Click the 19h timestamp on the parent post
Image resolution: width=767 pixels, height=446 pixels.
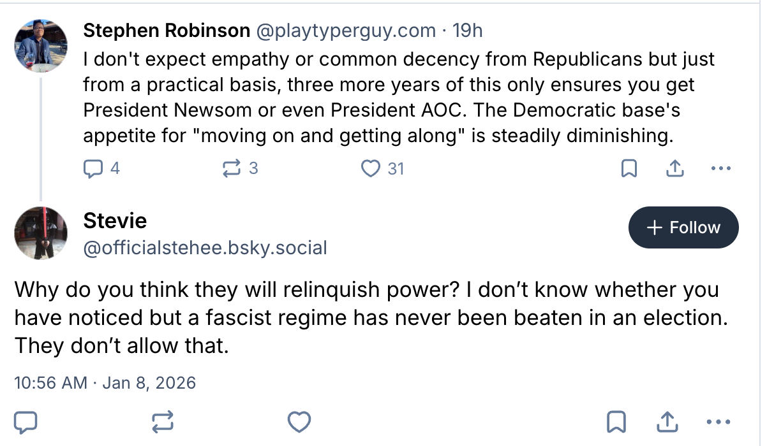[x=468, y=30]
